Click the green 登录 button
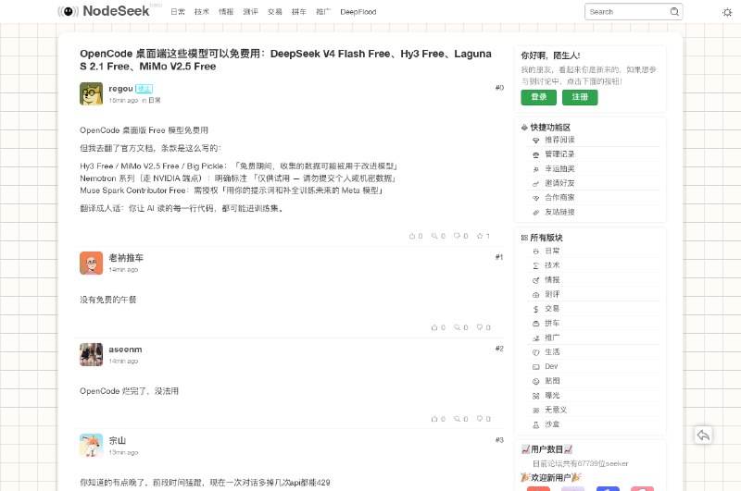 539,97
